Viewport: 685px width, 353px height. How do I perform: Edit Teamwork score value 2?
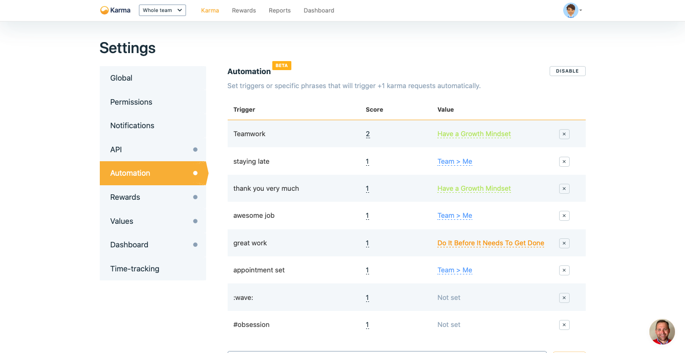[x=368, y=134]
